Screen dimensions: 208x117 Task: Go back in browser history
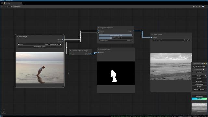coord(2,6)
